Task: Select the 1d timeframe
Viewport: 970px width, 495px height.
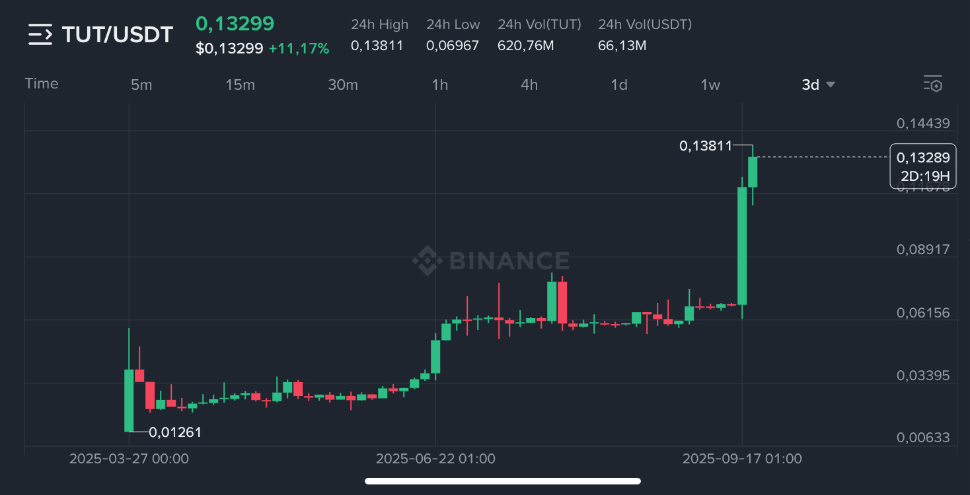Action: point(619,84)
